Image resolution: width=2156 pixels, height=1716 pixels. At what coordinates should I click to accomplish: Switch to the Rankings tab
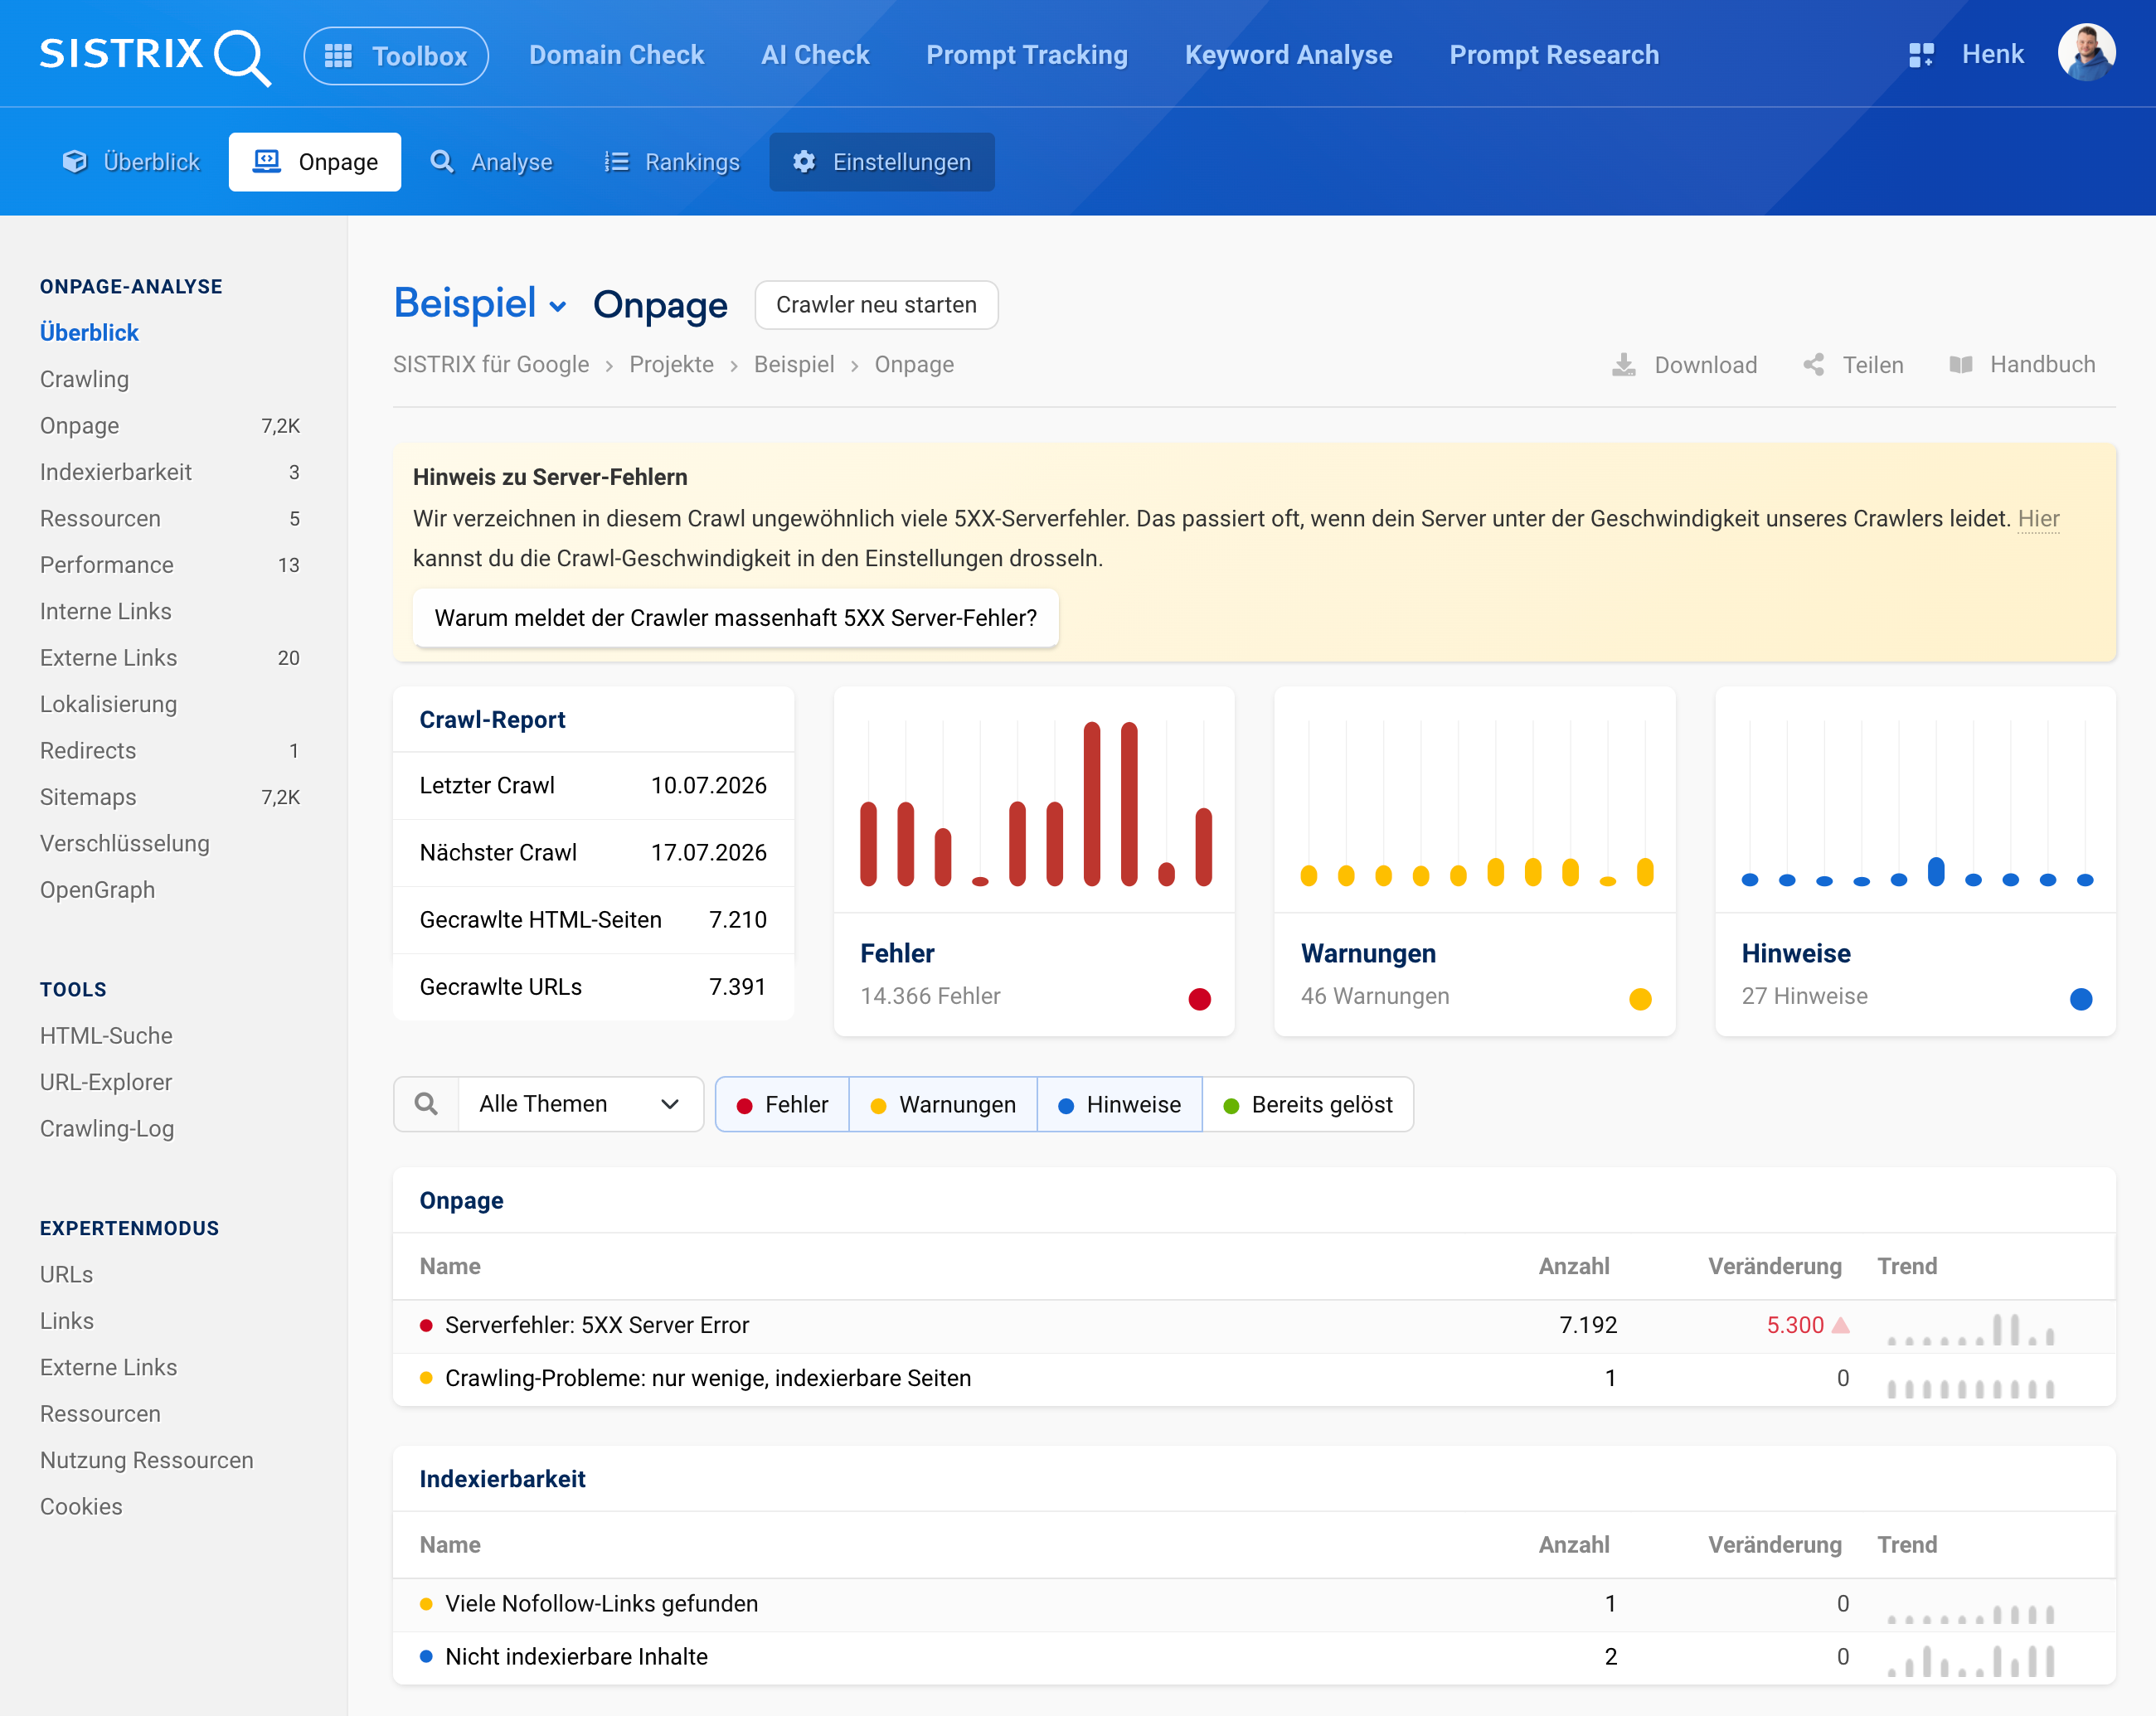671,162
